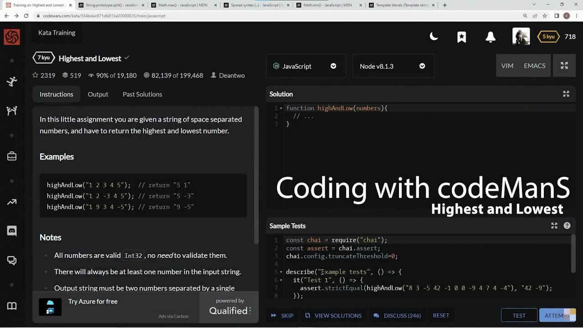Click the browser address bar URL

104,15
